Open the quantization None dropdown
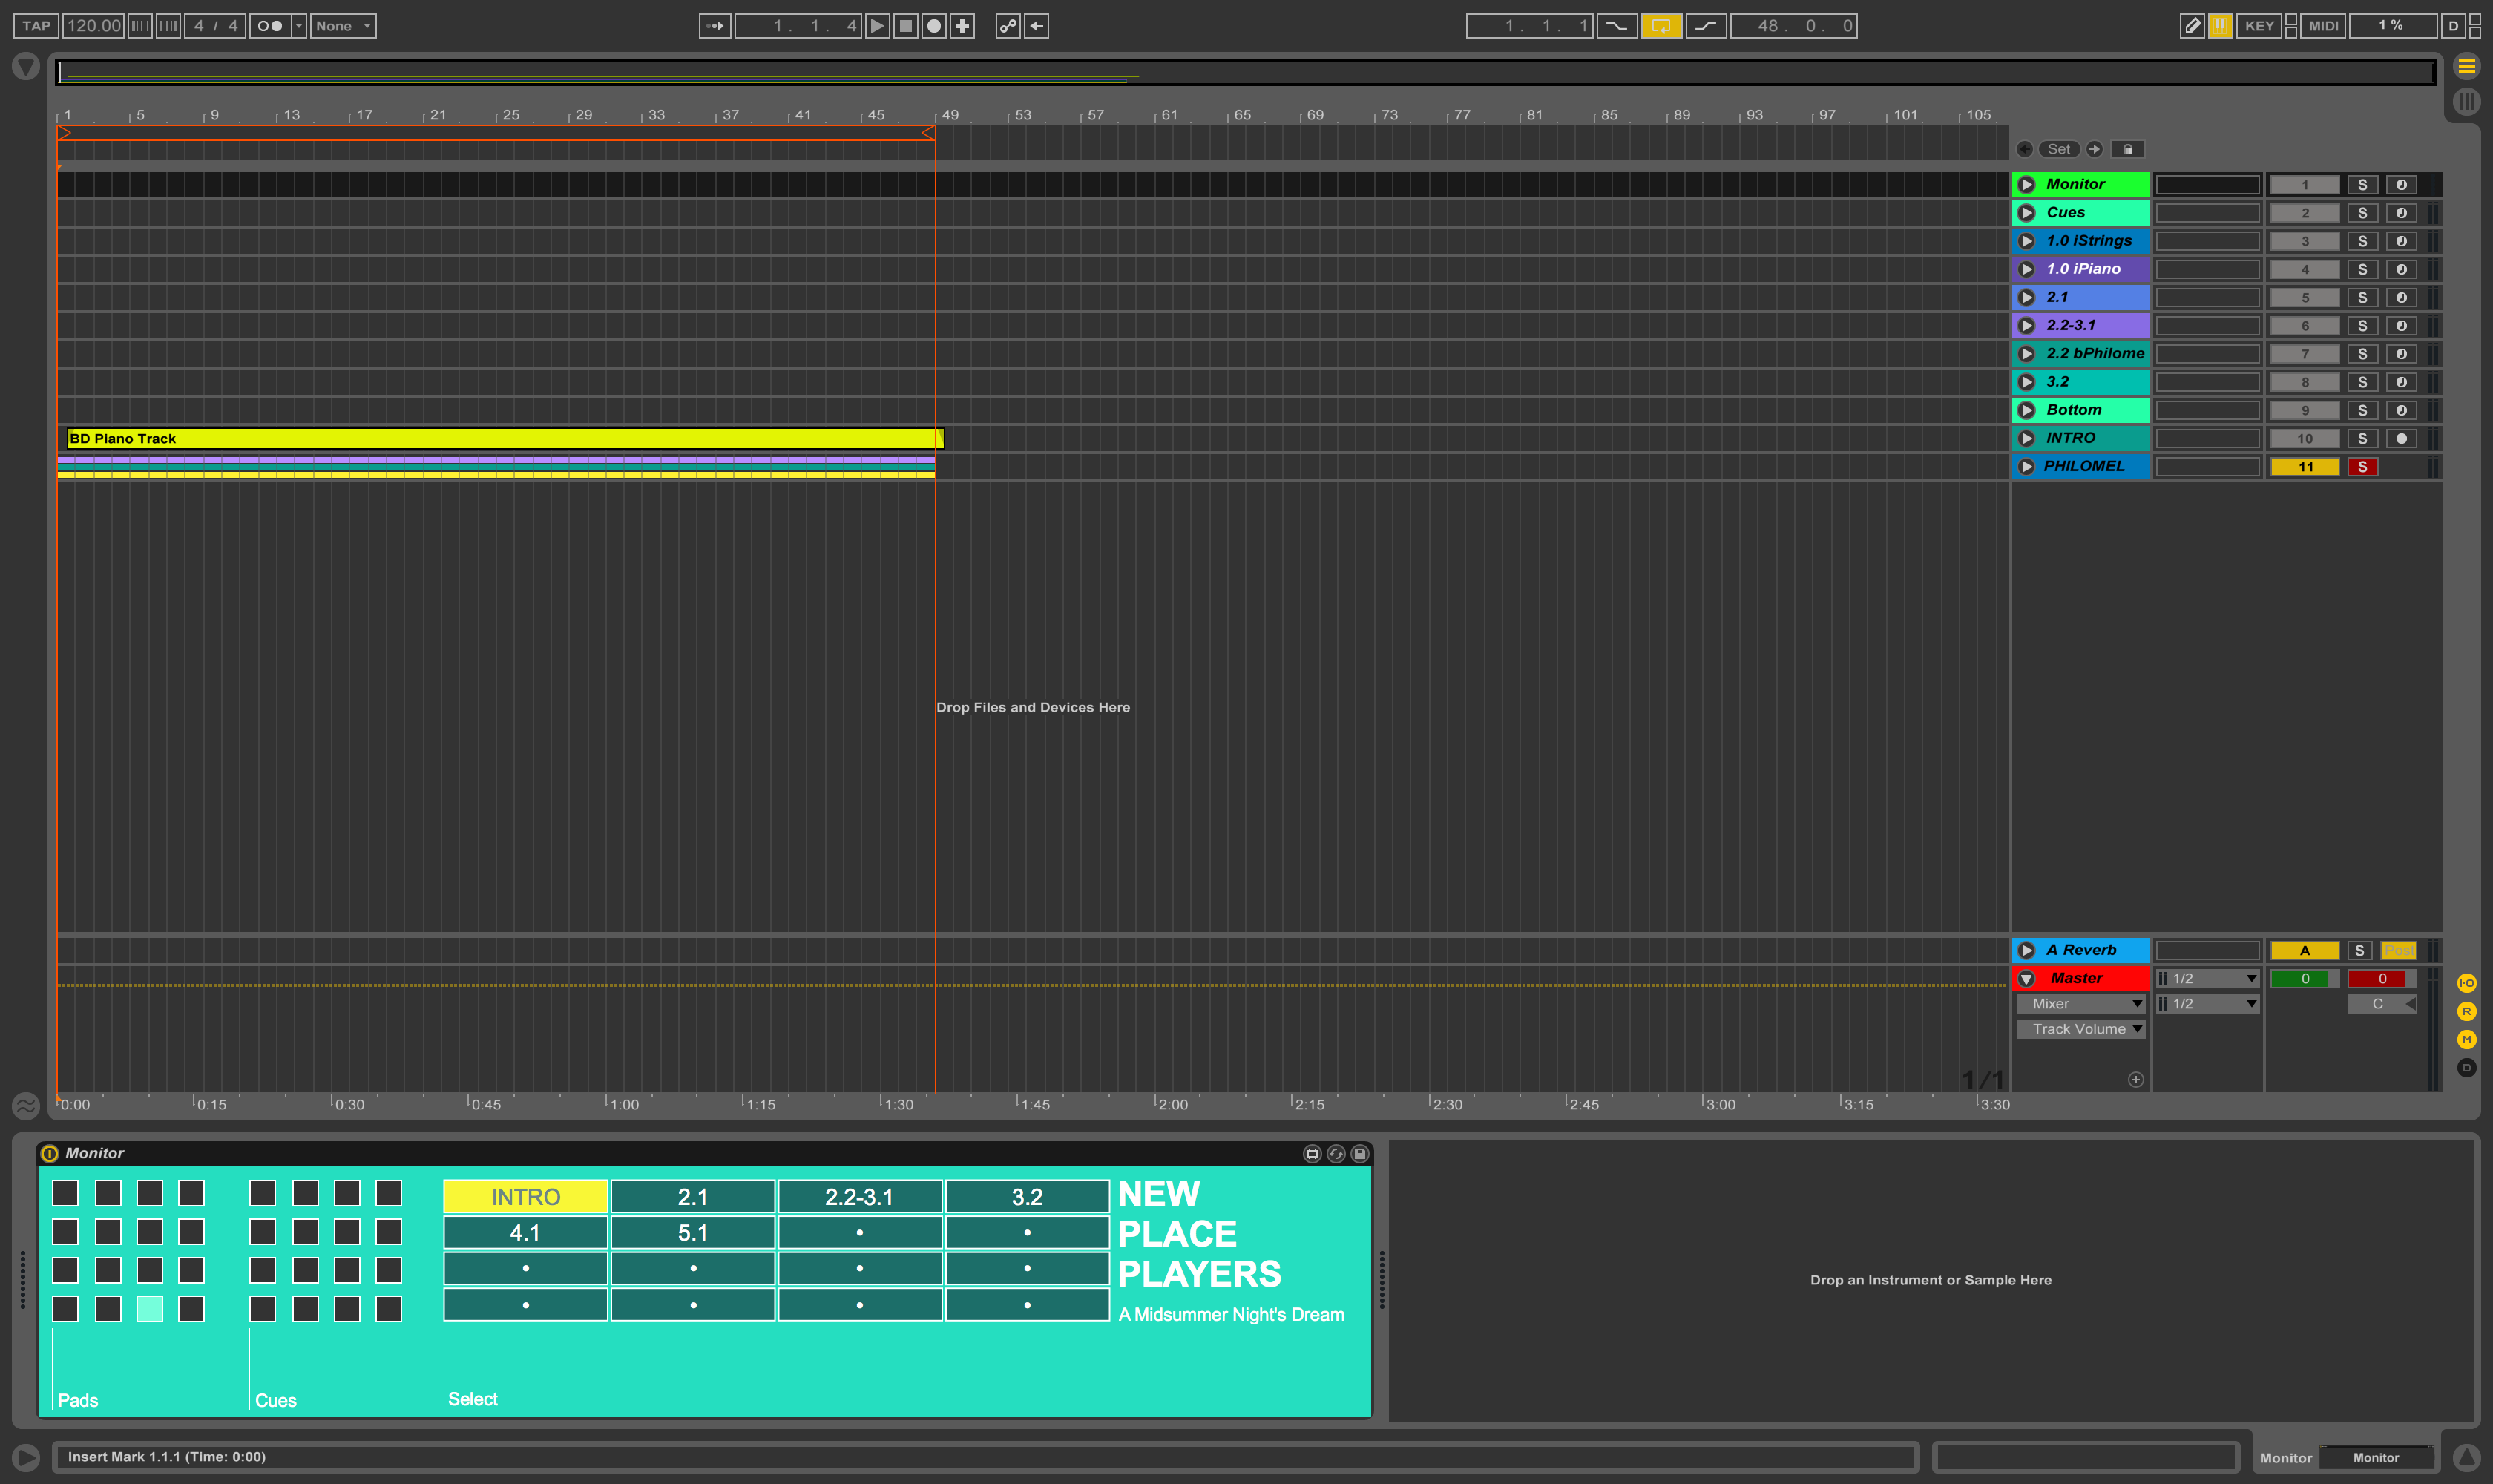The height and width of the screenshot is (1484, 2493). pyautogui.click(x=343, y=26)
